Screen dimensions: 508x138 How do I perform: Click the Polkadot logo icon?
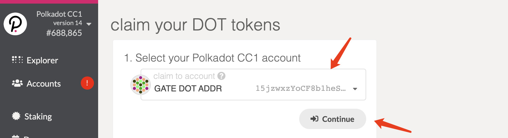(15, 24)
